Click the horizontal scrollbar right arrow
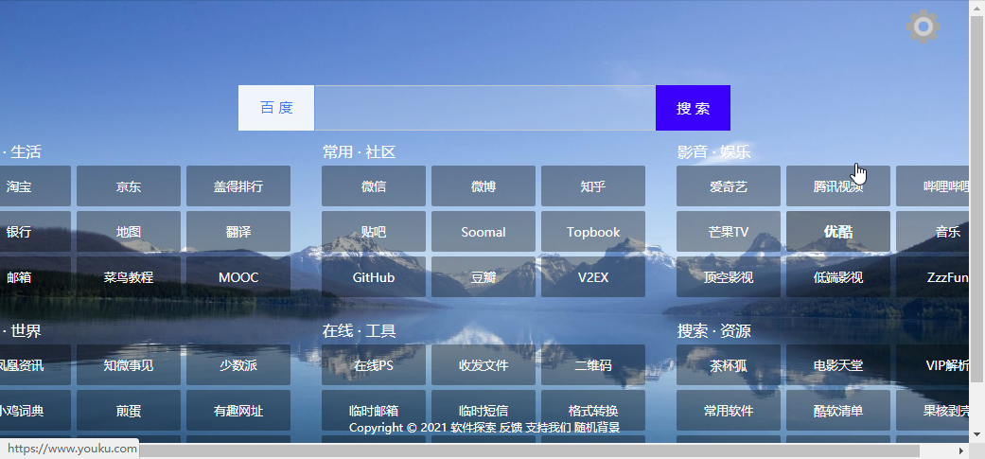Viewport: 985px width, 459px height. [x=961, y=450]
